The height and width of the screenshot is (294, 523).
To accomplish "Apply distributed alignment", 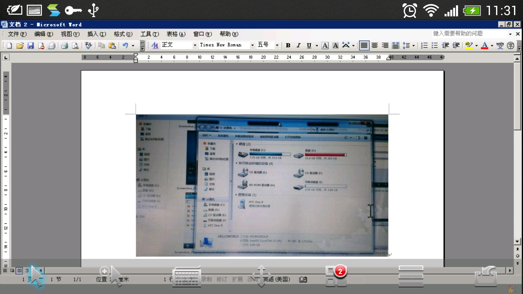I will [x=396, y=45].
